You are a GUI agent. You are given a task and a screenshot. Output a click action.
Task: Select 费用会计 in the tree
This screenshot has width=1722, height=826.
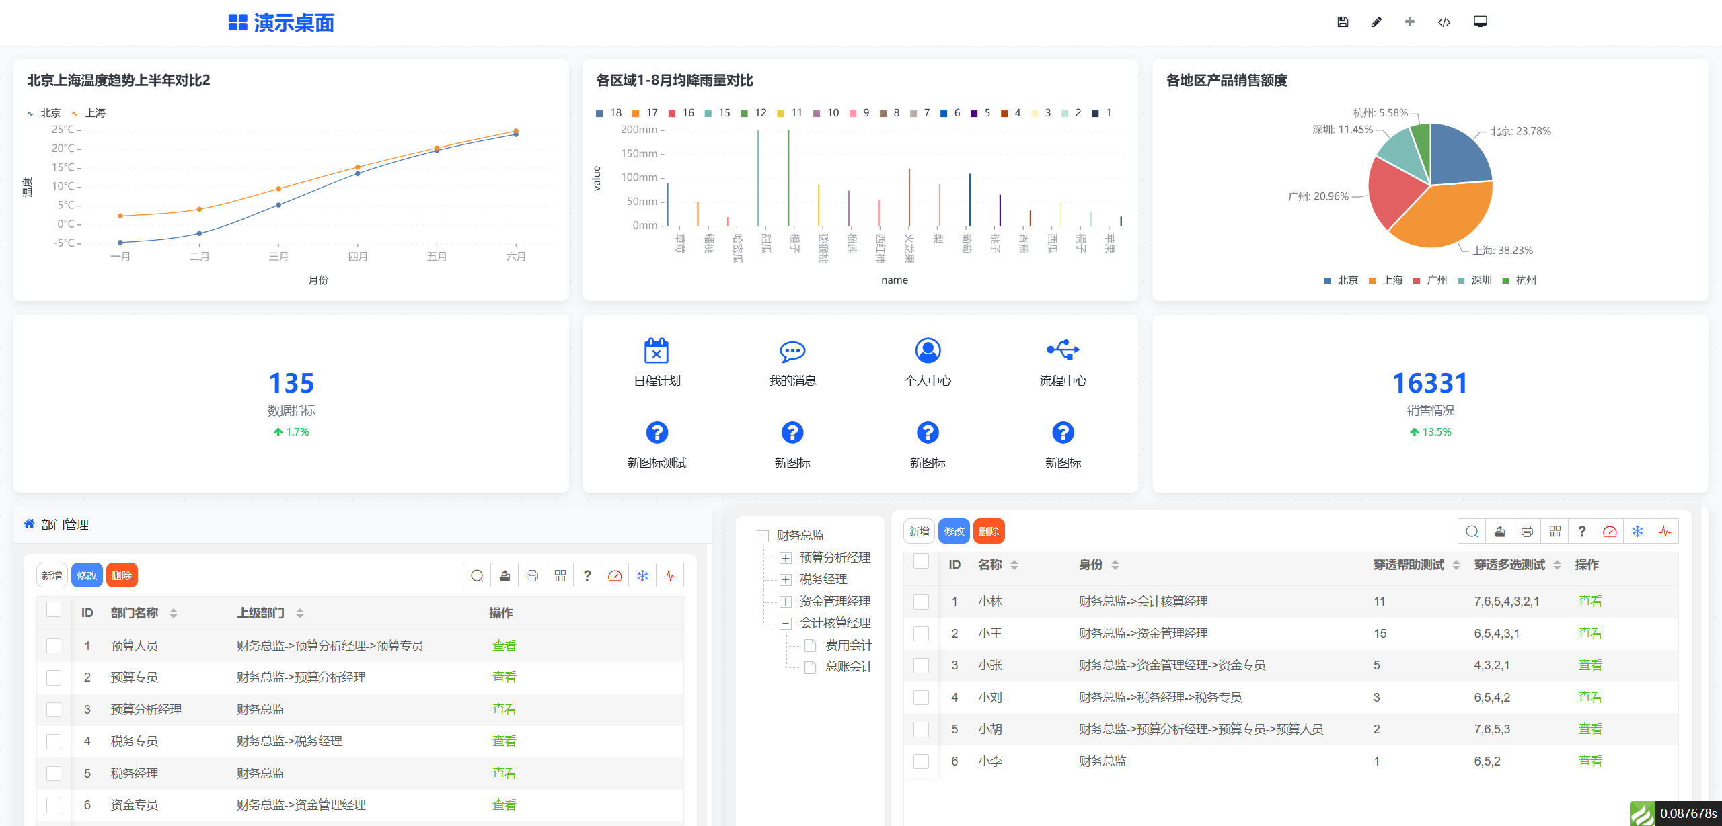pos(848,645)
